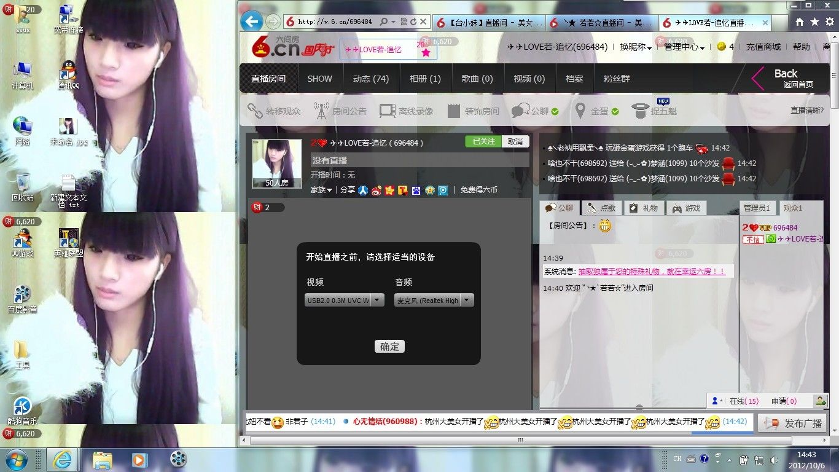Click the URL address field
Image resolution: width=839 pixels, height=472 pixels.
coord(336,22)
